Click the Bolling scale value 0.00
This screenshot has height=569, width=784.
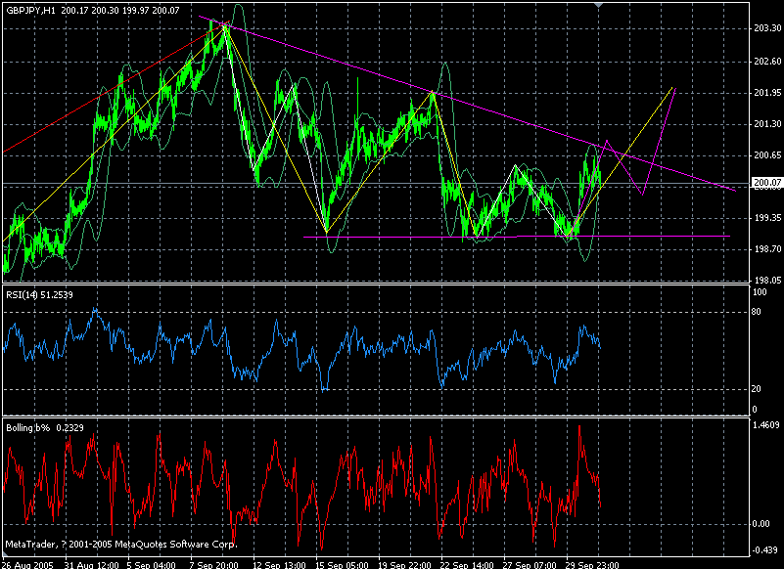click(x=761, y=524)
